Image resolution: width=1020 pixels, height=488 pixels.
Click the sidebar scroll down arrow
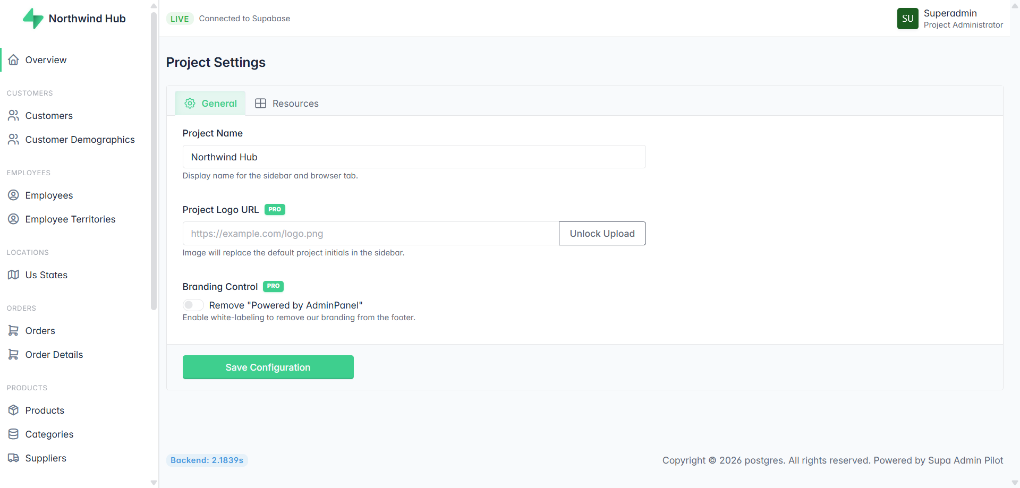click(154, 483)
